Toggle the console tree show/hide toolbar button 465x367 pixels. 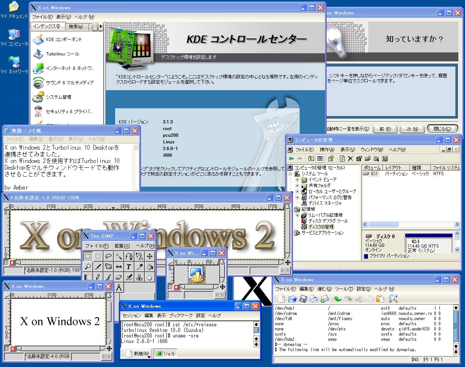320,159
